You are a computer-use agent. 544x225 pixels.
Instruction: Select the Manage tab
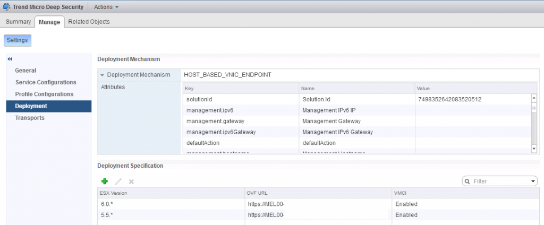(49, 22)
